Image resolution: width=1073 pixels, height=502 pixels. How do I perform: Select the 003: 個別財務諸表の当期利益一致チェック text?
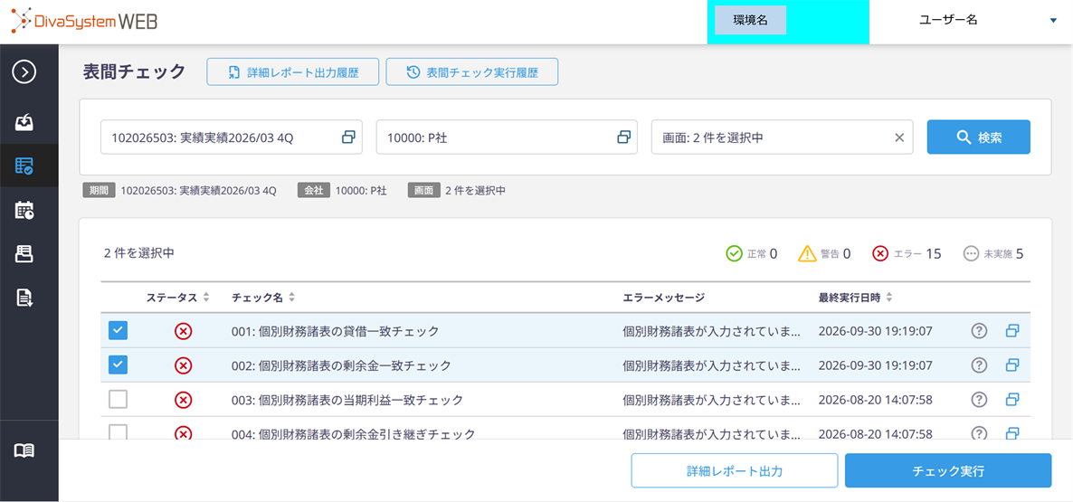point(347,400)
